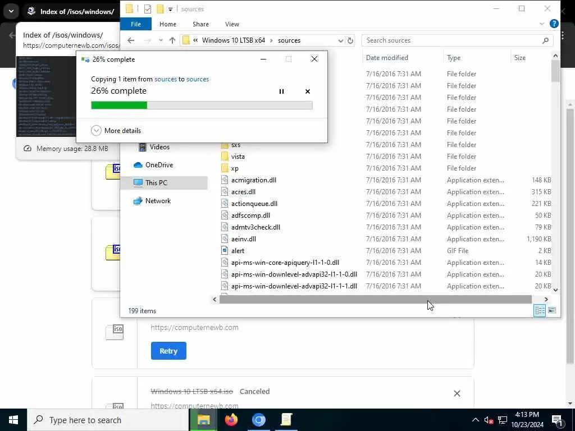This screenshot has width=575, height=431.
Task: Switch to the View ribbon tab
Action: (x=232, y=24)
